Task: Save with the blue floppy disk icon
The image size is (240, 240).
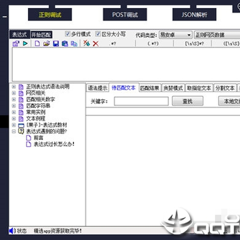Action: 56,43
